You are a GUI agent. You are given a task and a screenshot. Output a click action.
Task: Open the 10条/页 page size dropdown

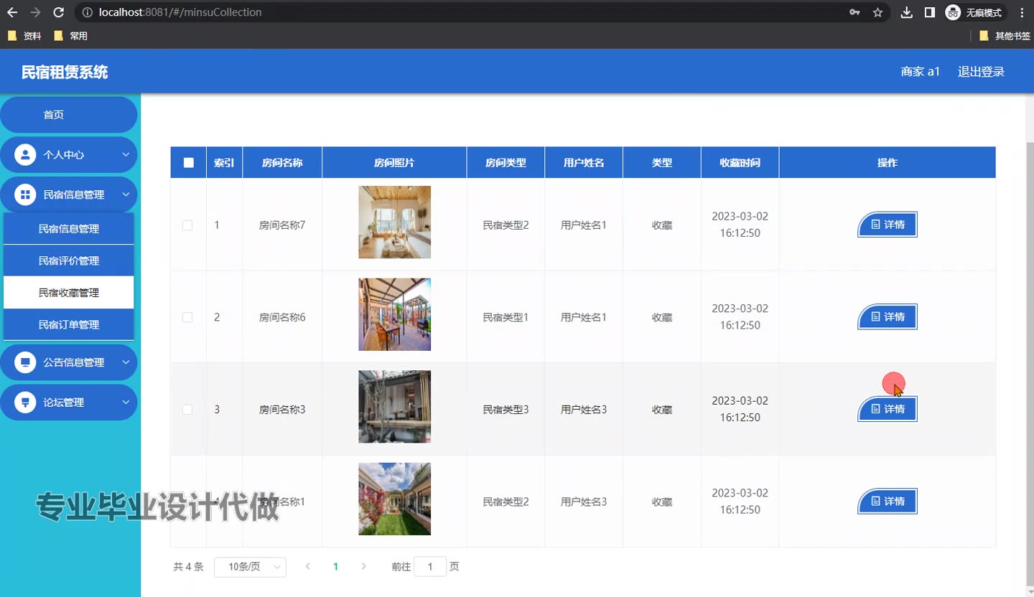(x=250, y=567)
